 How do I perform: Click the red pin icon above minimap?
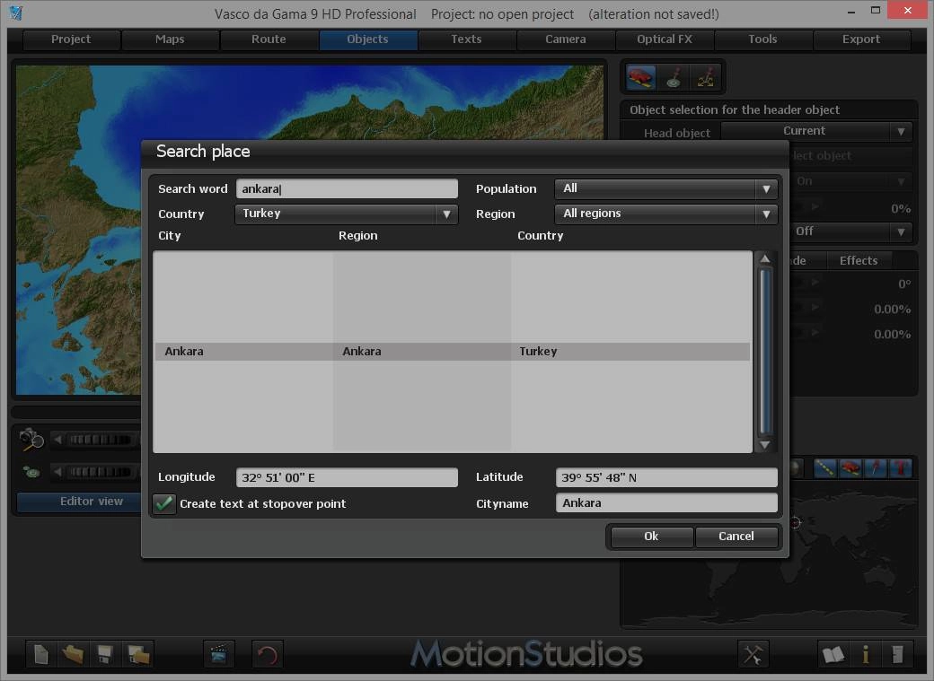click(875, 468)
